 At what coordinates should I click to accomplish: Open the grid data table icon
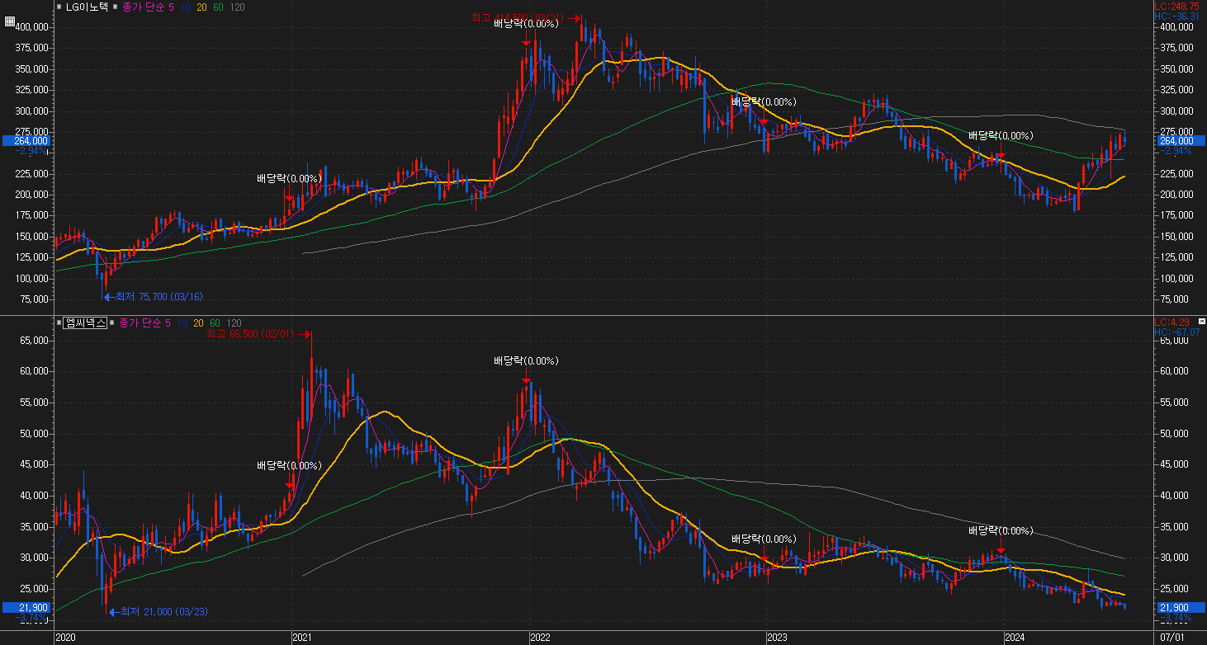tap(10, 22)
